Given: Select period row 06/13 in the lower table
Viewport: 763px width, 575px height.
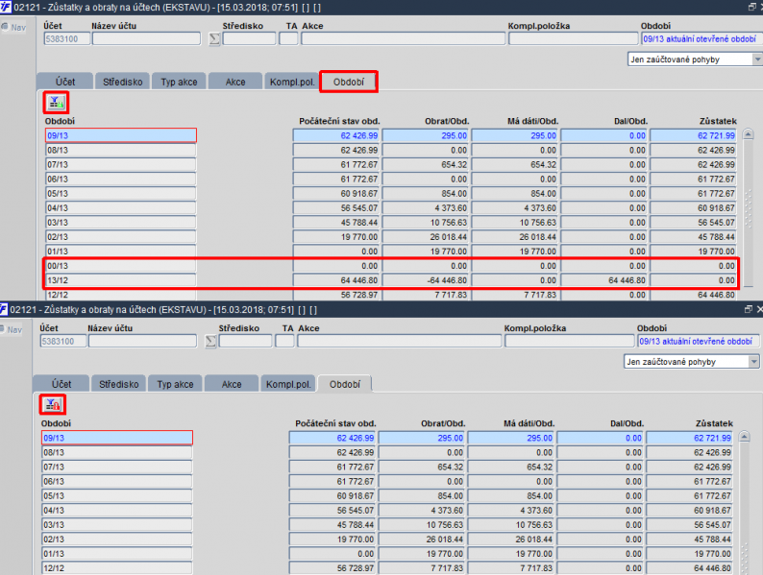Looking at the screenshot, I should point(117,481).
